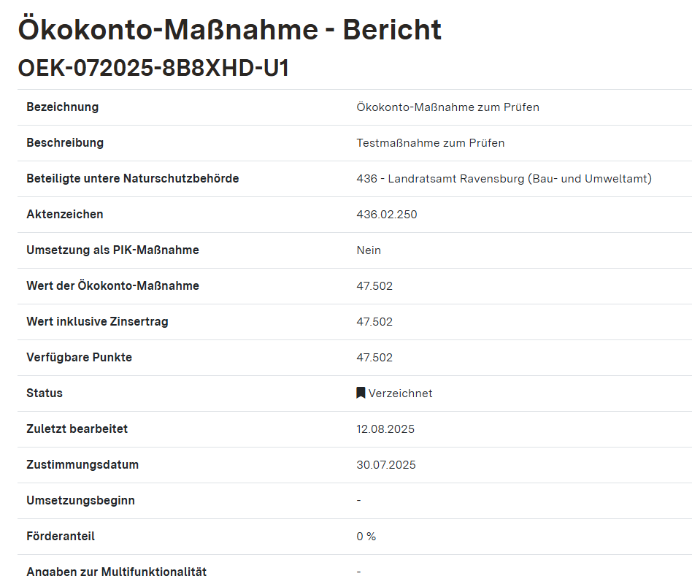Click the Wert inklusive Zinsertrag value
The height and width of the screenshot is (576, 692).
[x=374, y=322]
